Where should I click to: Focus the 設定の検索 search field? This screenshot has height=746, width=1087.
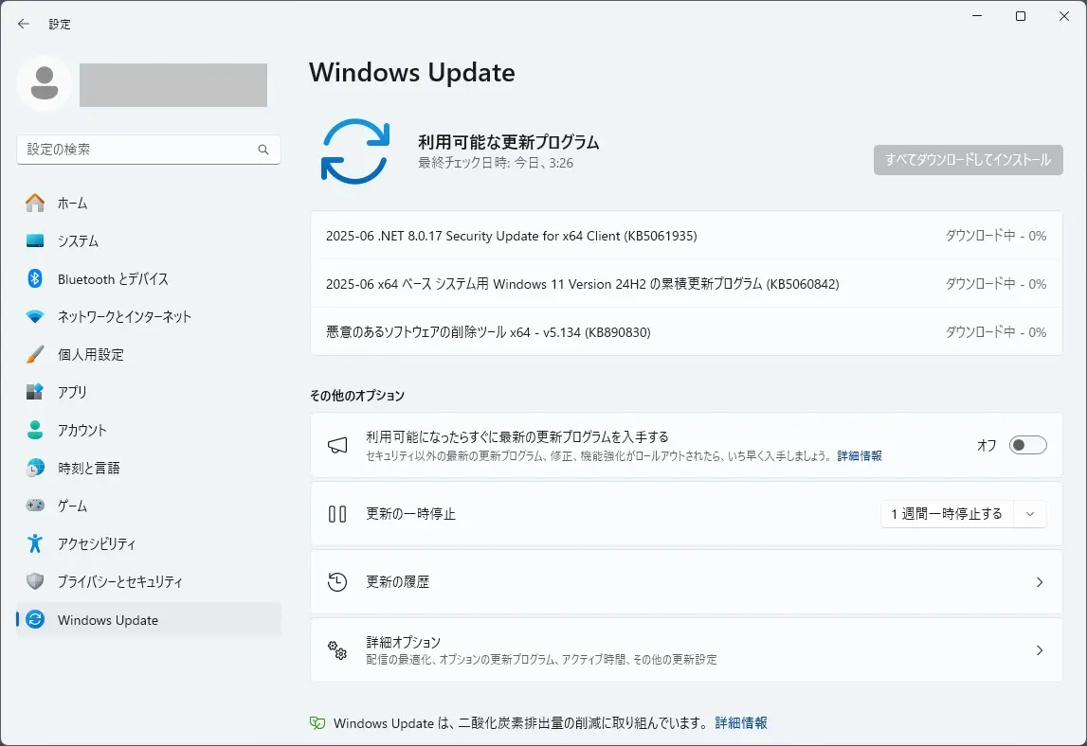(149, 150)
